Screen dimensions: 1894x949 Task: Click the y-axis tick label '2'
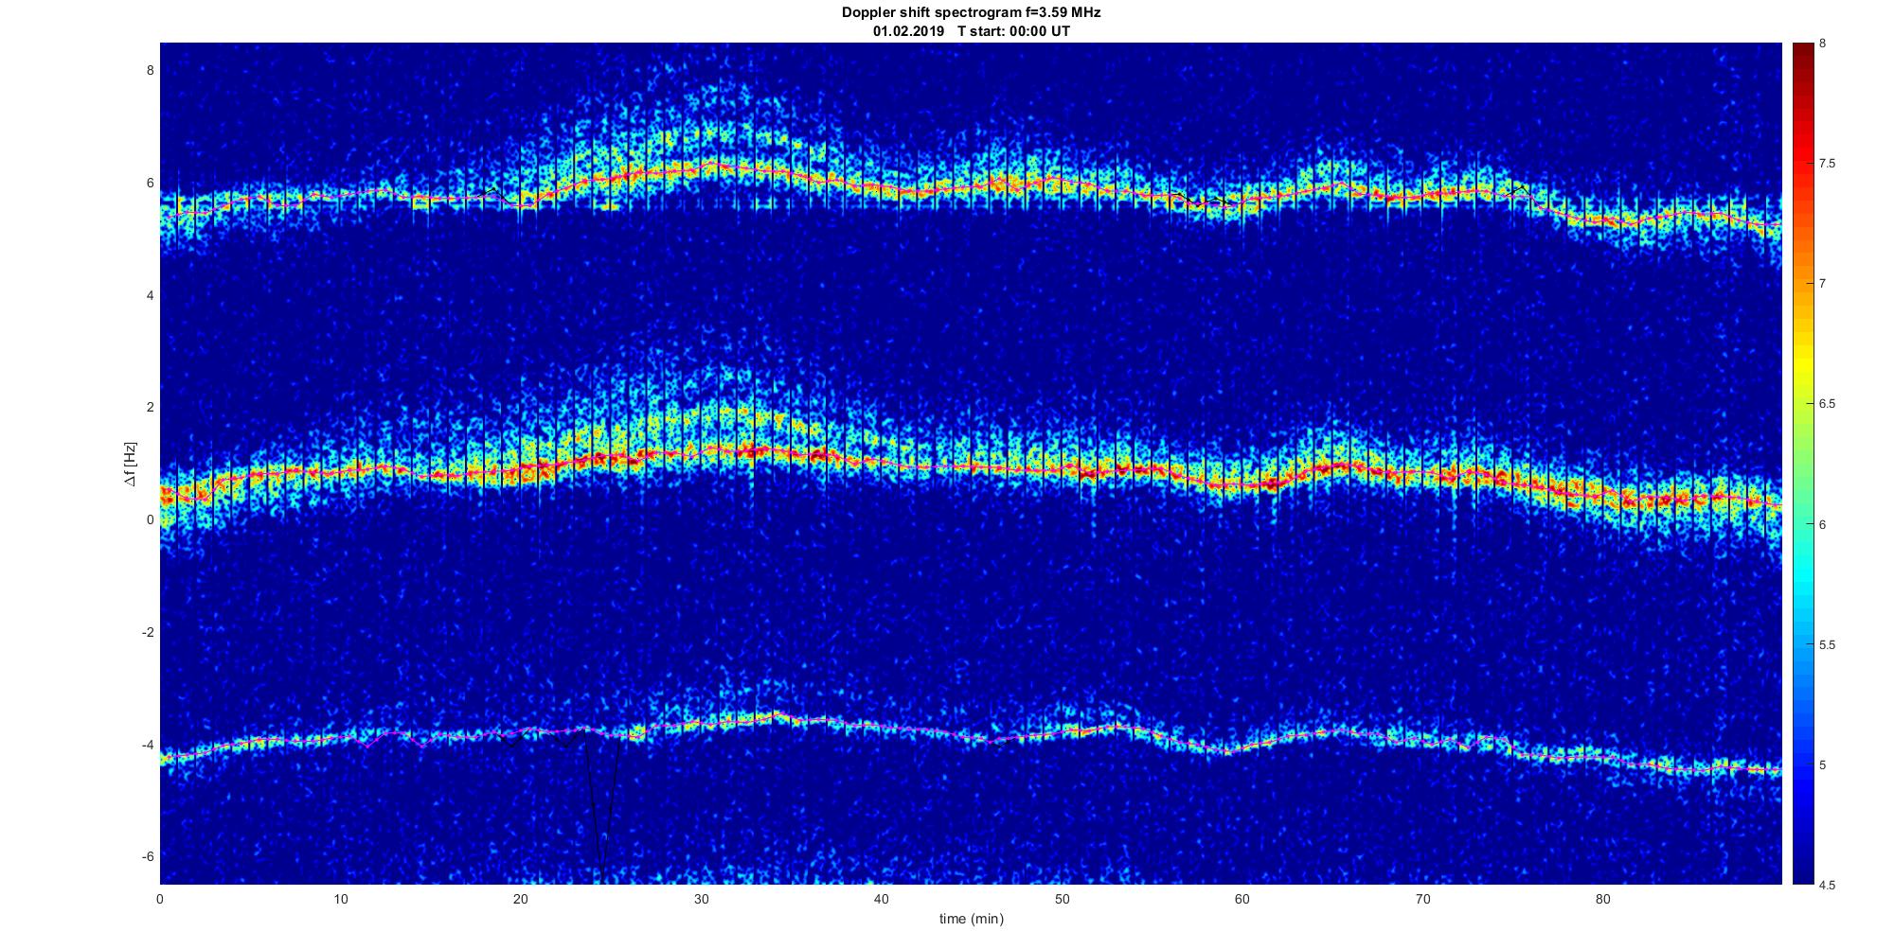[149, 407]
